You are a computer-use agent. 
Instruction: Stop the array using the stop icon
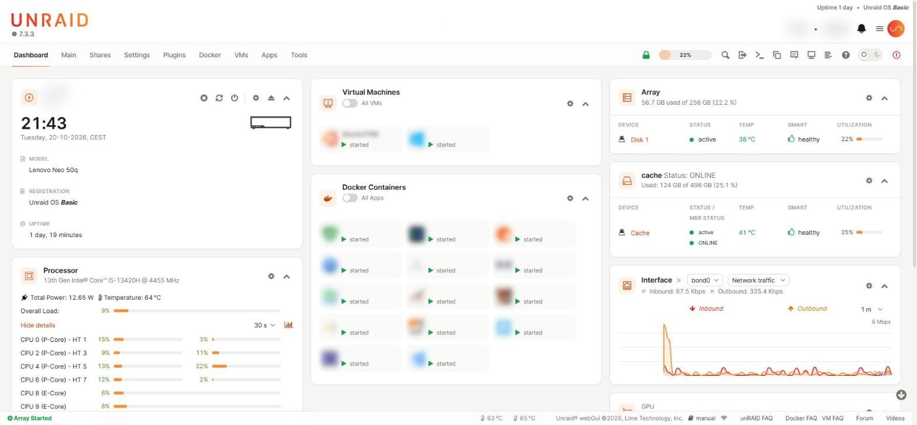point(204,98)
